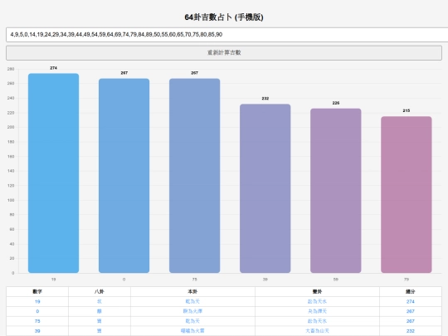This screenshot has width=448, height=336.
Task: Open number 19 link in table
Action: coord(37,301)
